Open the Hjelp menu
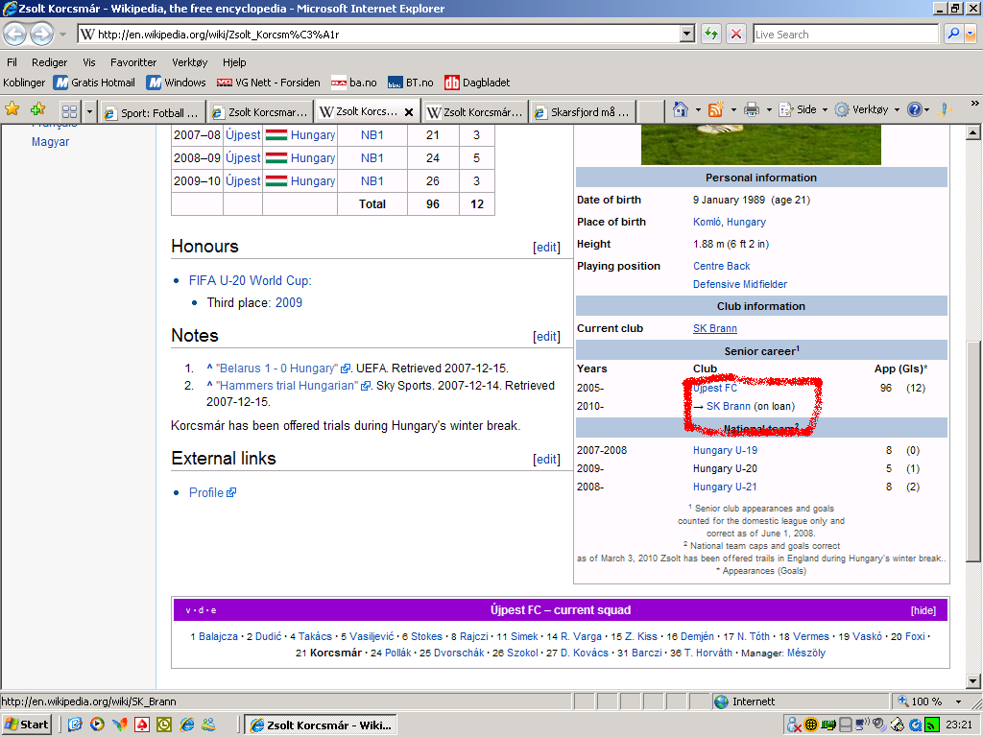983x737 pixels. tap(234, 62)
